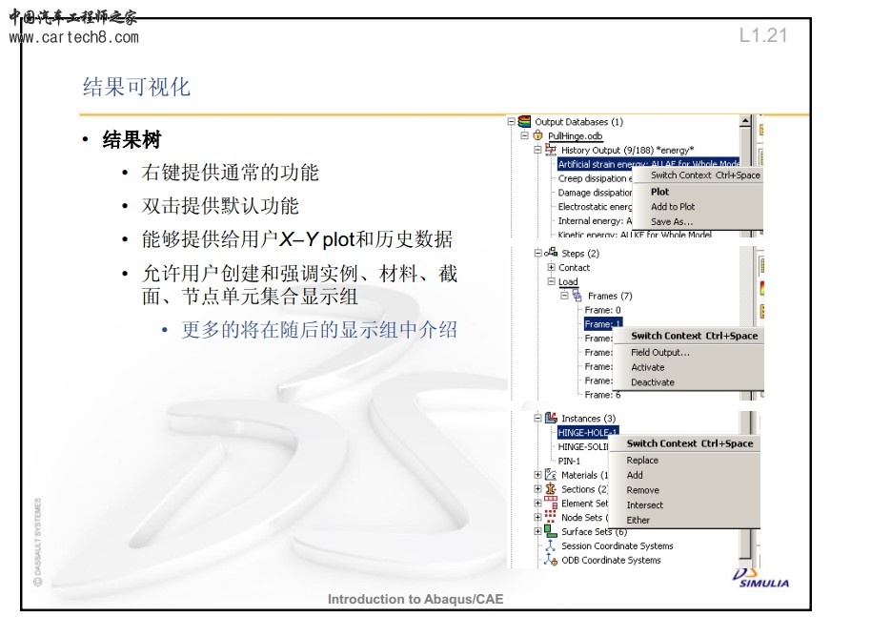Select Intersect from instance context menu
This screenshot has width=891, height=617.
click(645, 505)
